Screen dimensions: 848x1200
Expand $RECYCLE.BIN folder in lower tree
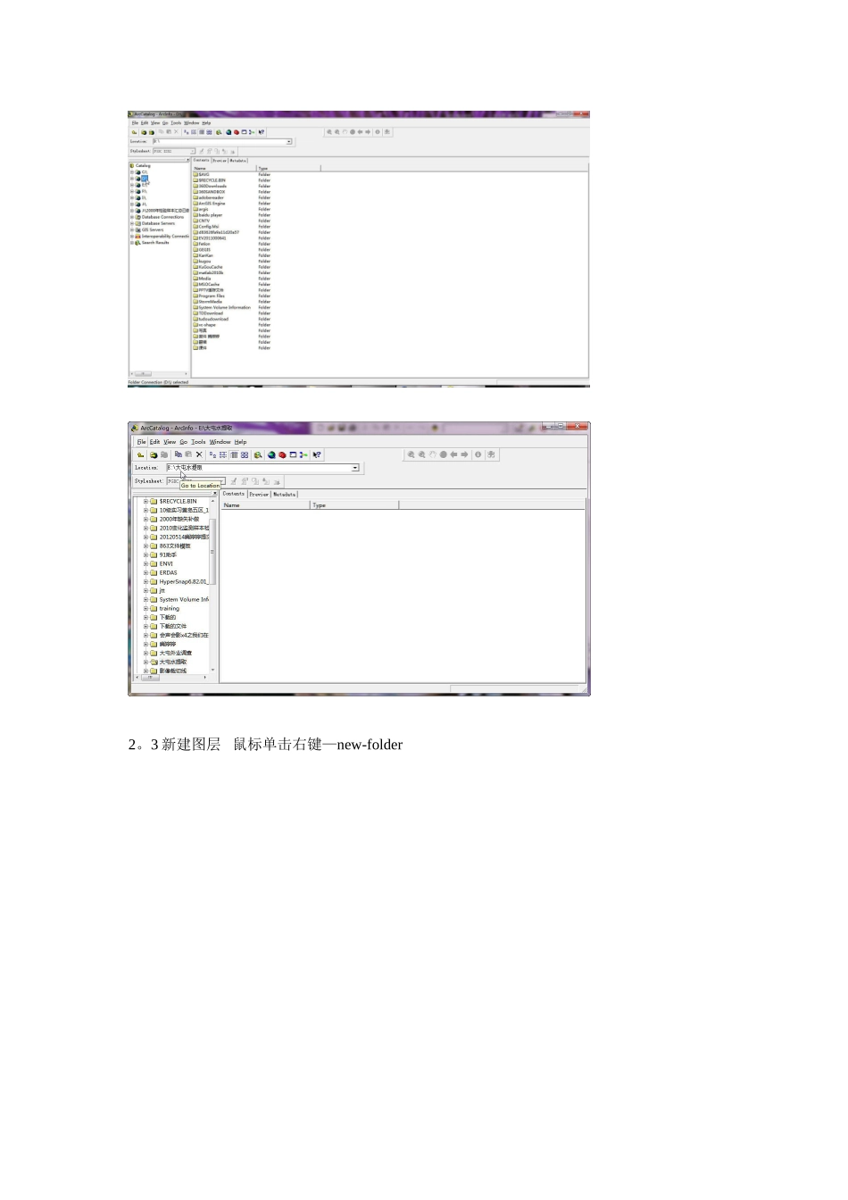tap(145, 501)
